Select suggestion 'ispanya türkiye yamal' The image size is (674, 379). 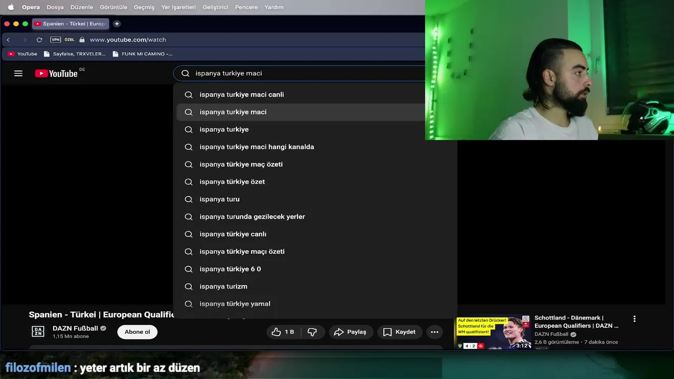coord(315,303)
